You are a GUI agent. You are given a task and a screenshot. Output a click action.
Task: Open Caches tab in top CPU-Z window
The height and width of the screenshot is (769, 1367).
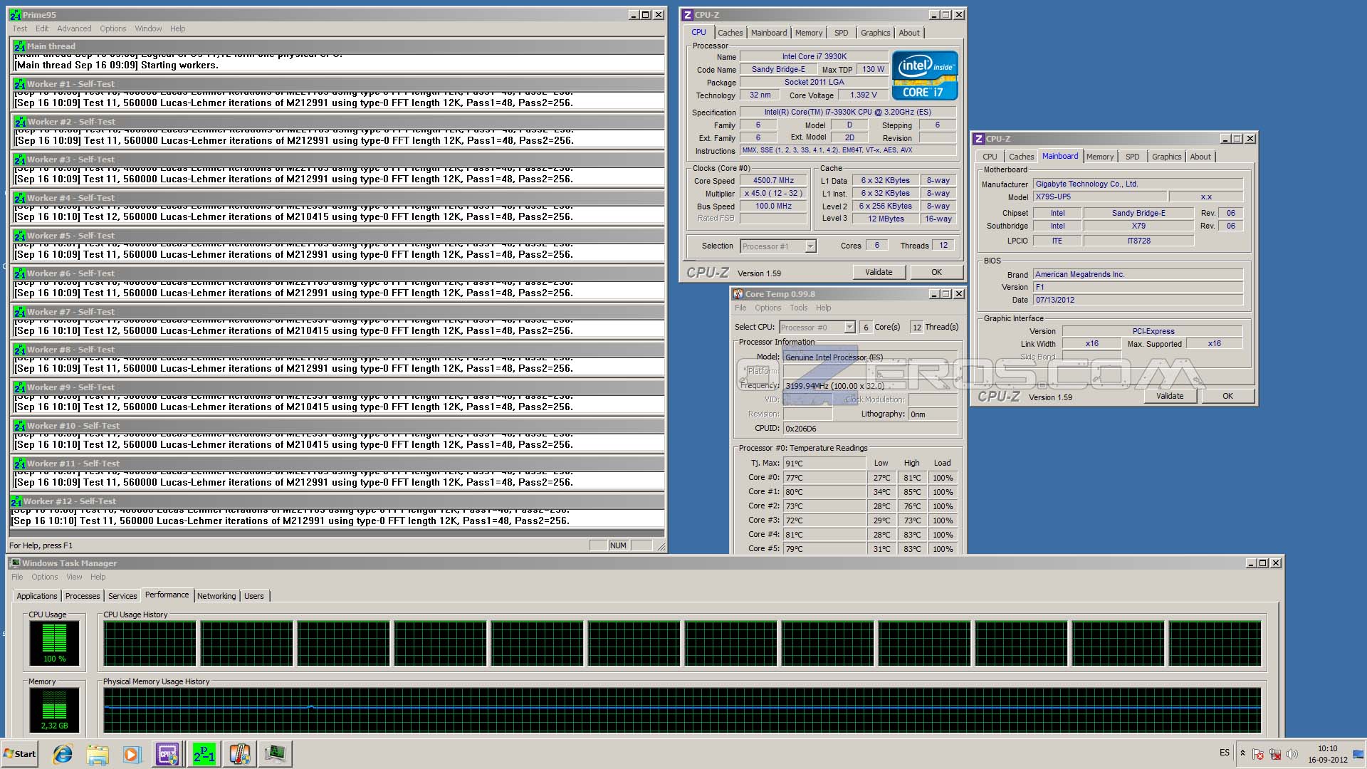coord(730,33)
